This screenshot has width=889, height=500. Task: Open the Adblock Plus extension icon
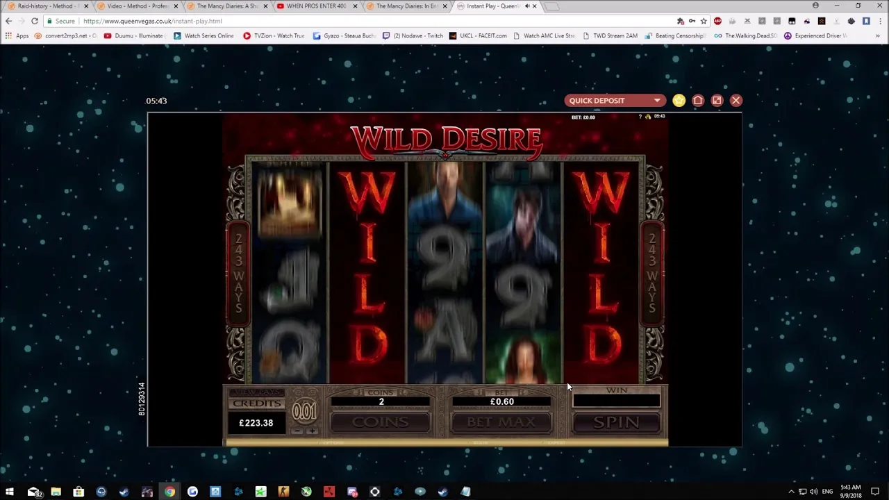pyautogui.click(x=717, y=22)
